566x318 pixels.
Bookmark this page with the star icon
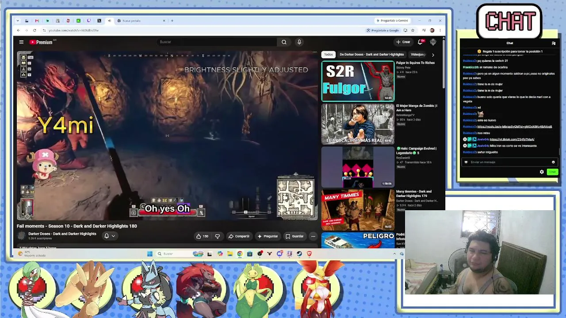(413, 30)
